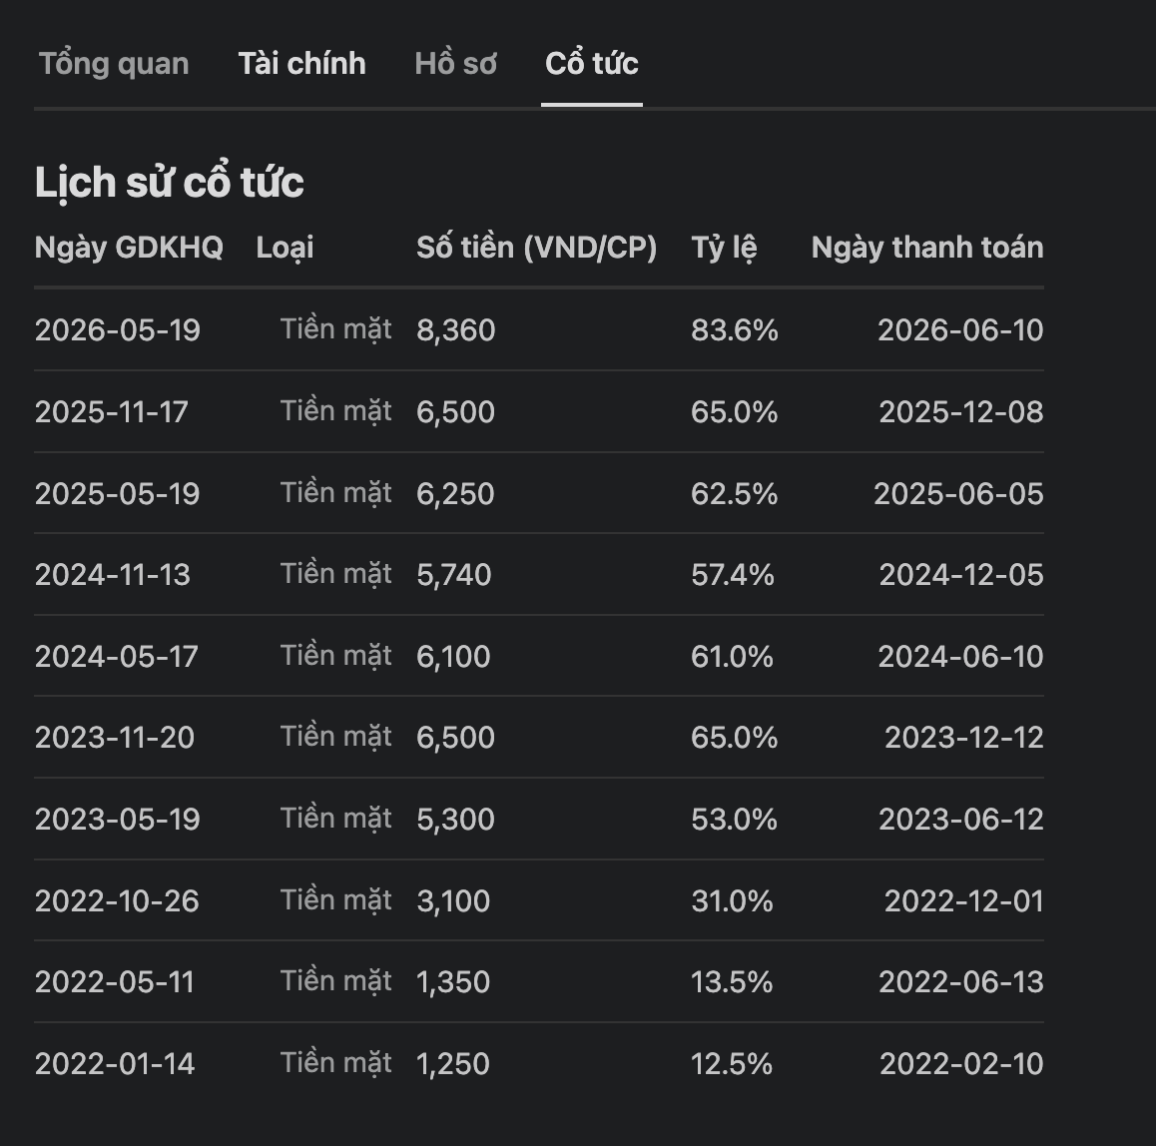Select the 2022-10-26 row date

click(x=117, y=901)
